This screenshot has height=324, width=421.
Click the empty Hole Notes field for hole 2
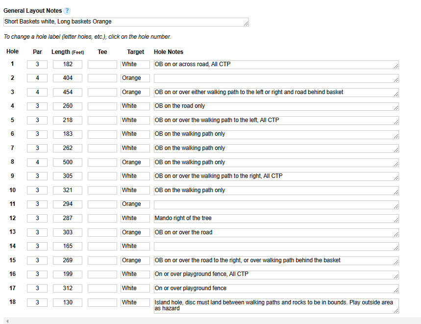276,78
